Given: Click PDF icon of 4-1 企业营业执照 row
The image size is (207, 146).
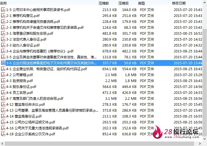Looking at the screenshot, I should 3,69.
